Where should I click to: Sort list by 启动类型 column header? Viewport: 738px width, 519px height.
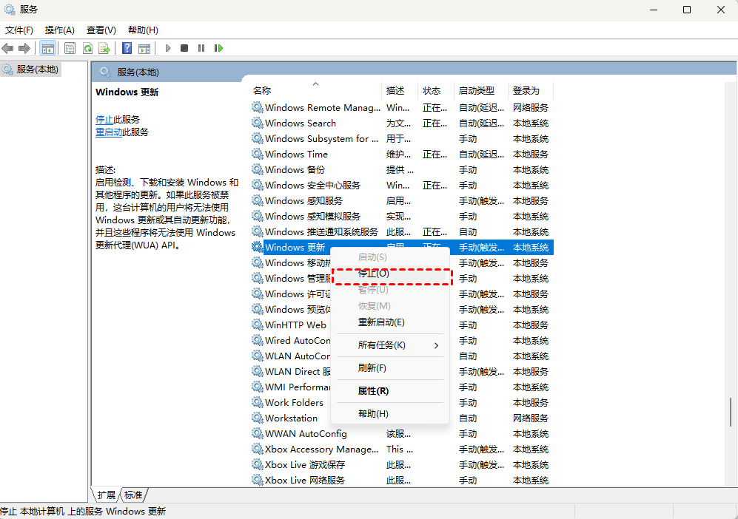[476, 90]
